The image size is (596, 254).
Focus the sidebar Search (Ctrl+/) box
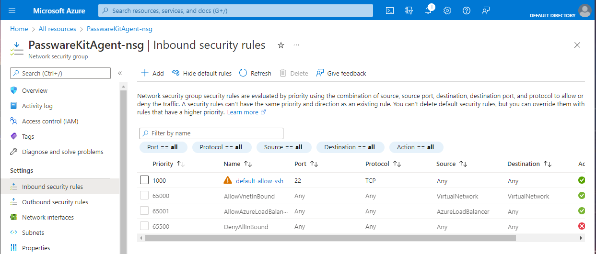point(60,73)
